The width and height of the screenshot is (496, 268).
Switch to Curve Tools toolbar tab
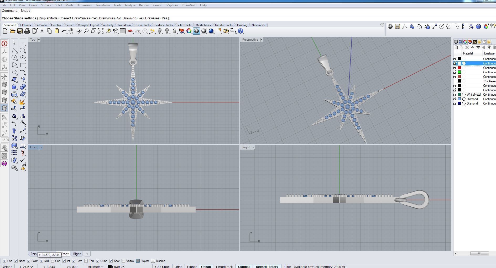[x=143, y=25]
